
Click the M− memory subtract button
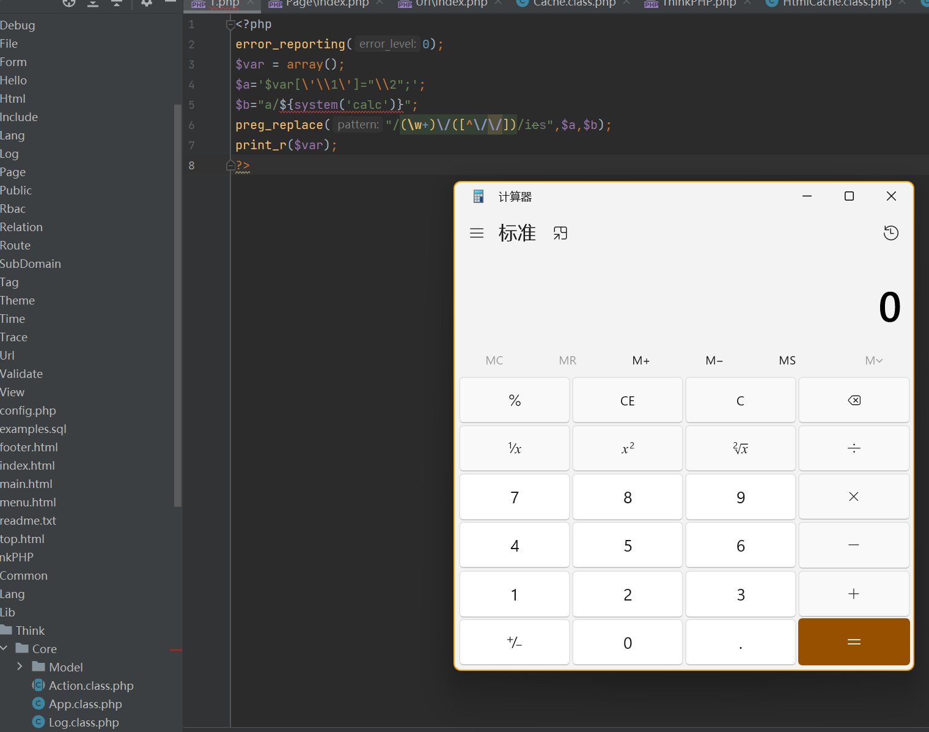click(714, 360)
